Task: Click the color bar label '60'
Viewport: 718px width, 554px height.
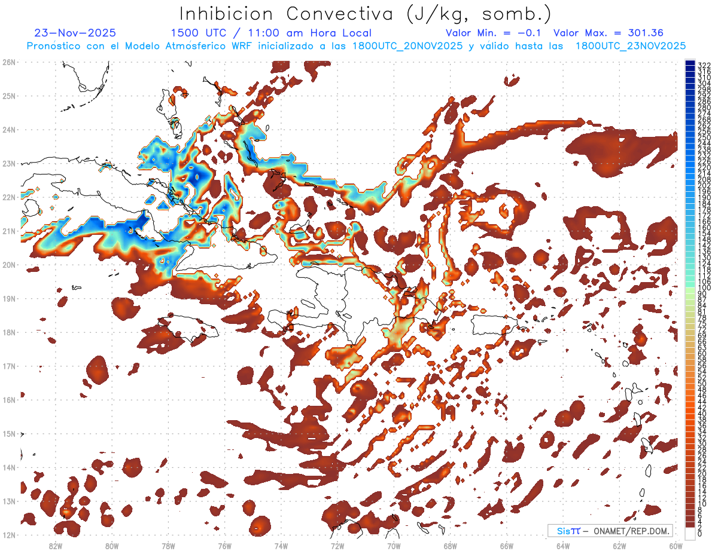Action: pos(702,354)
